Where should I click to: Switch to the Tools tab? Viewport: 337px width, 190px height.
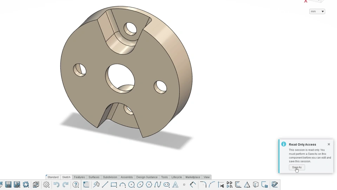pyautogui.click(x=164, y=177)
